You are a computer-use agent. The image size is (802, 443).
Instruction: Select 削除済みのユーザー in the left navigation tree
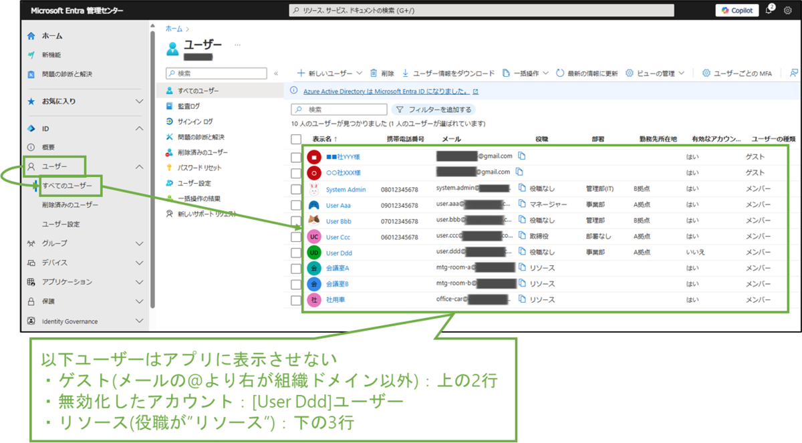click(70, 205)
